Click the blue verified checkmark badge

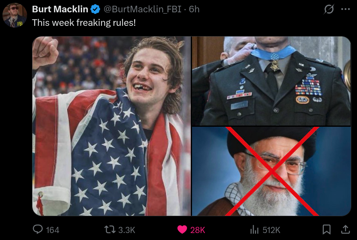pos(95,9)
